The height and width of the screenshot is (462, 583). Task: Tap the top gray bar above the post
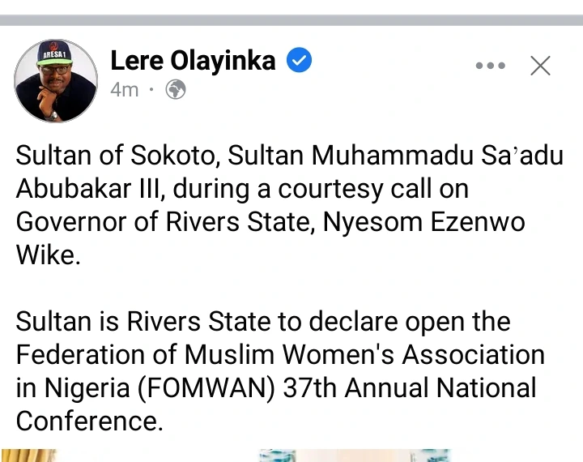tap(291, 19)
